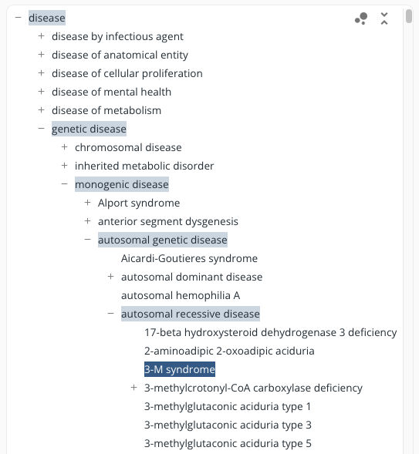419x454 pixels.
Task: Select 2-aminoadipic 2-oxoadipic aciduria
Action: 229,351
